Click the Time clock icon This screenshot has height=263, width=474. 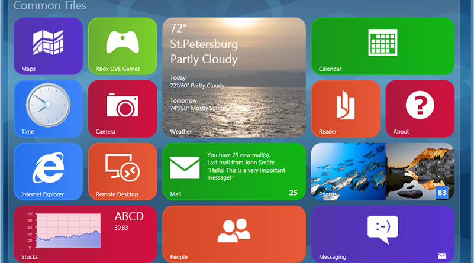45,105
